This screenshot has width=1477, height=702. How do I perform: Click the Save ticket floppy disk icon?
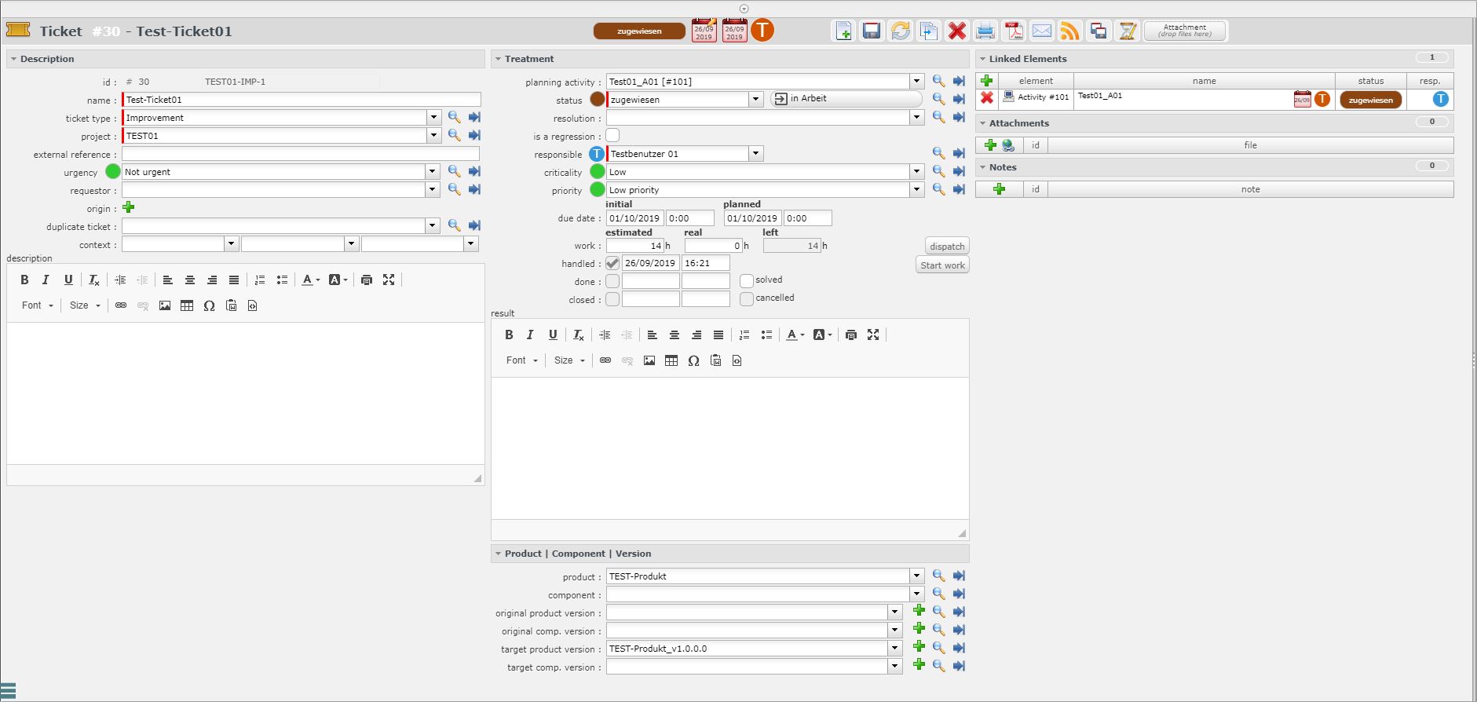click(871, 31)
